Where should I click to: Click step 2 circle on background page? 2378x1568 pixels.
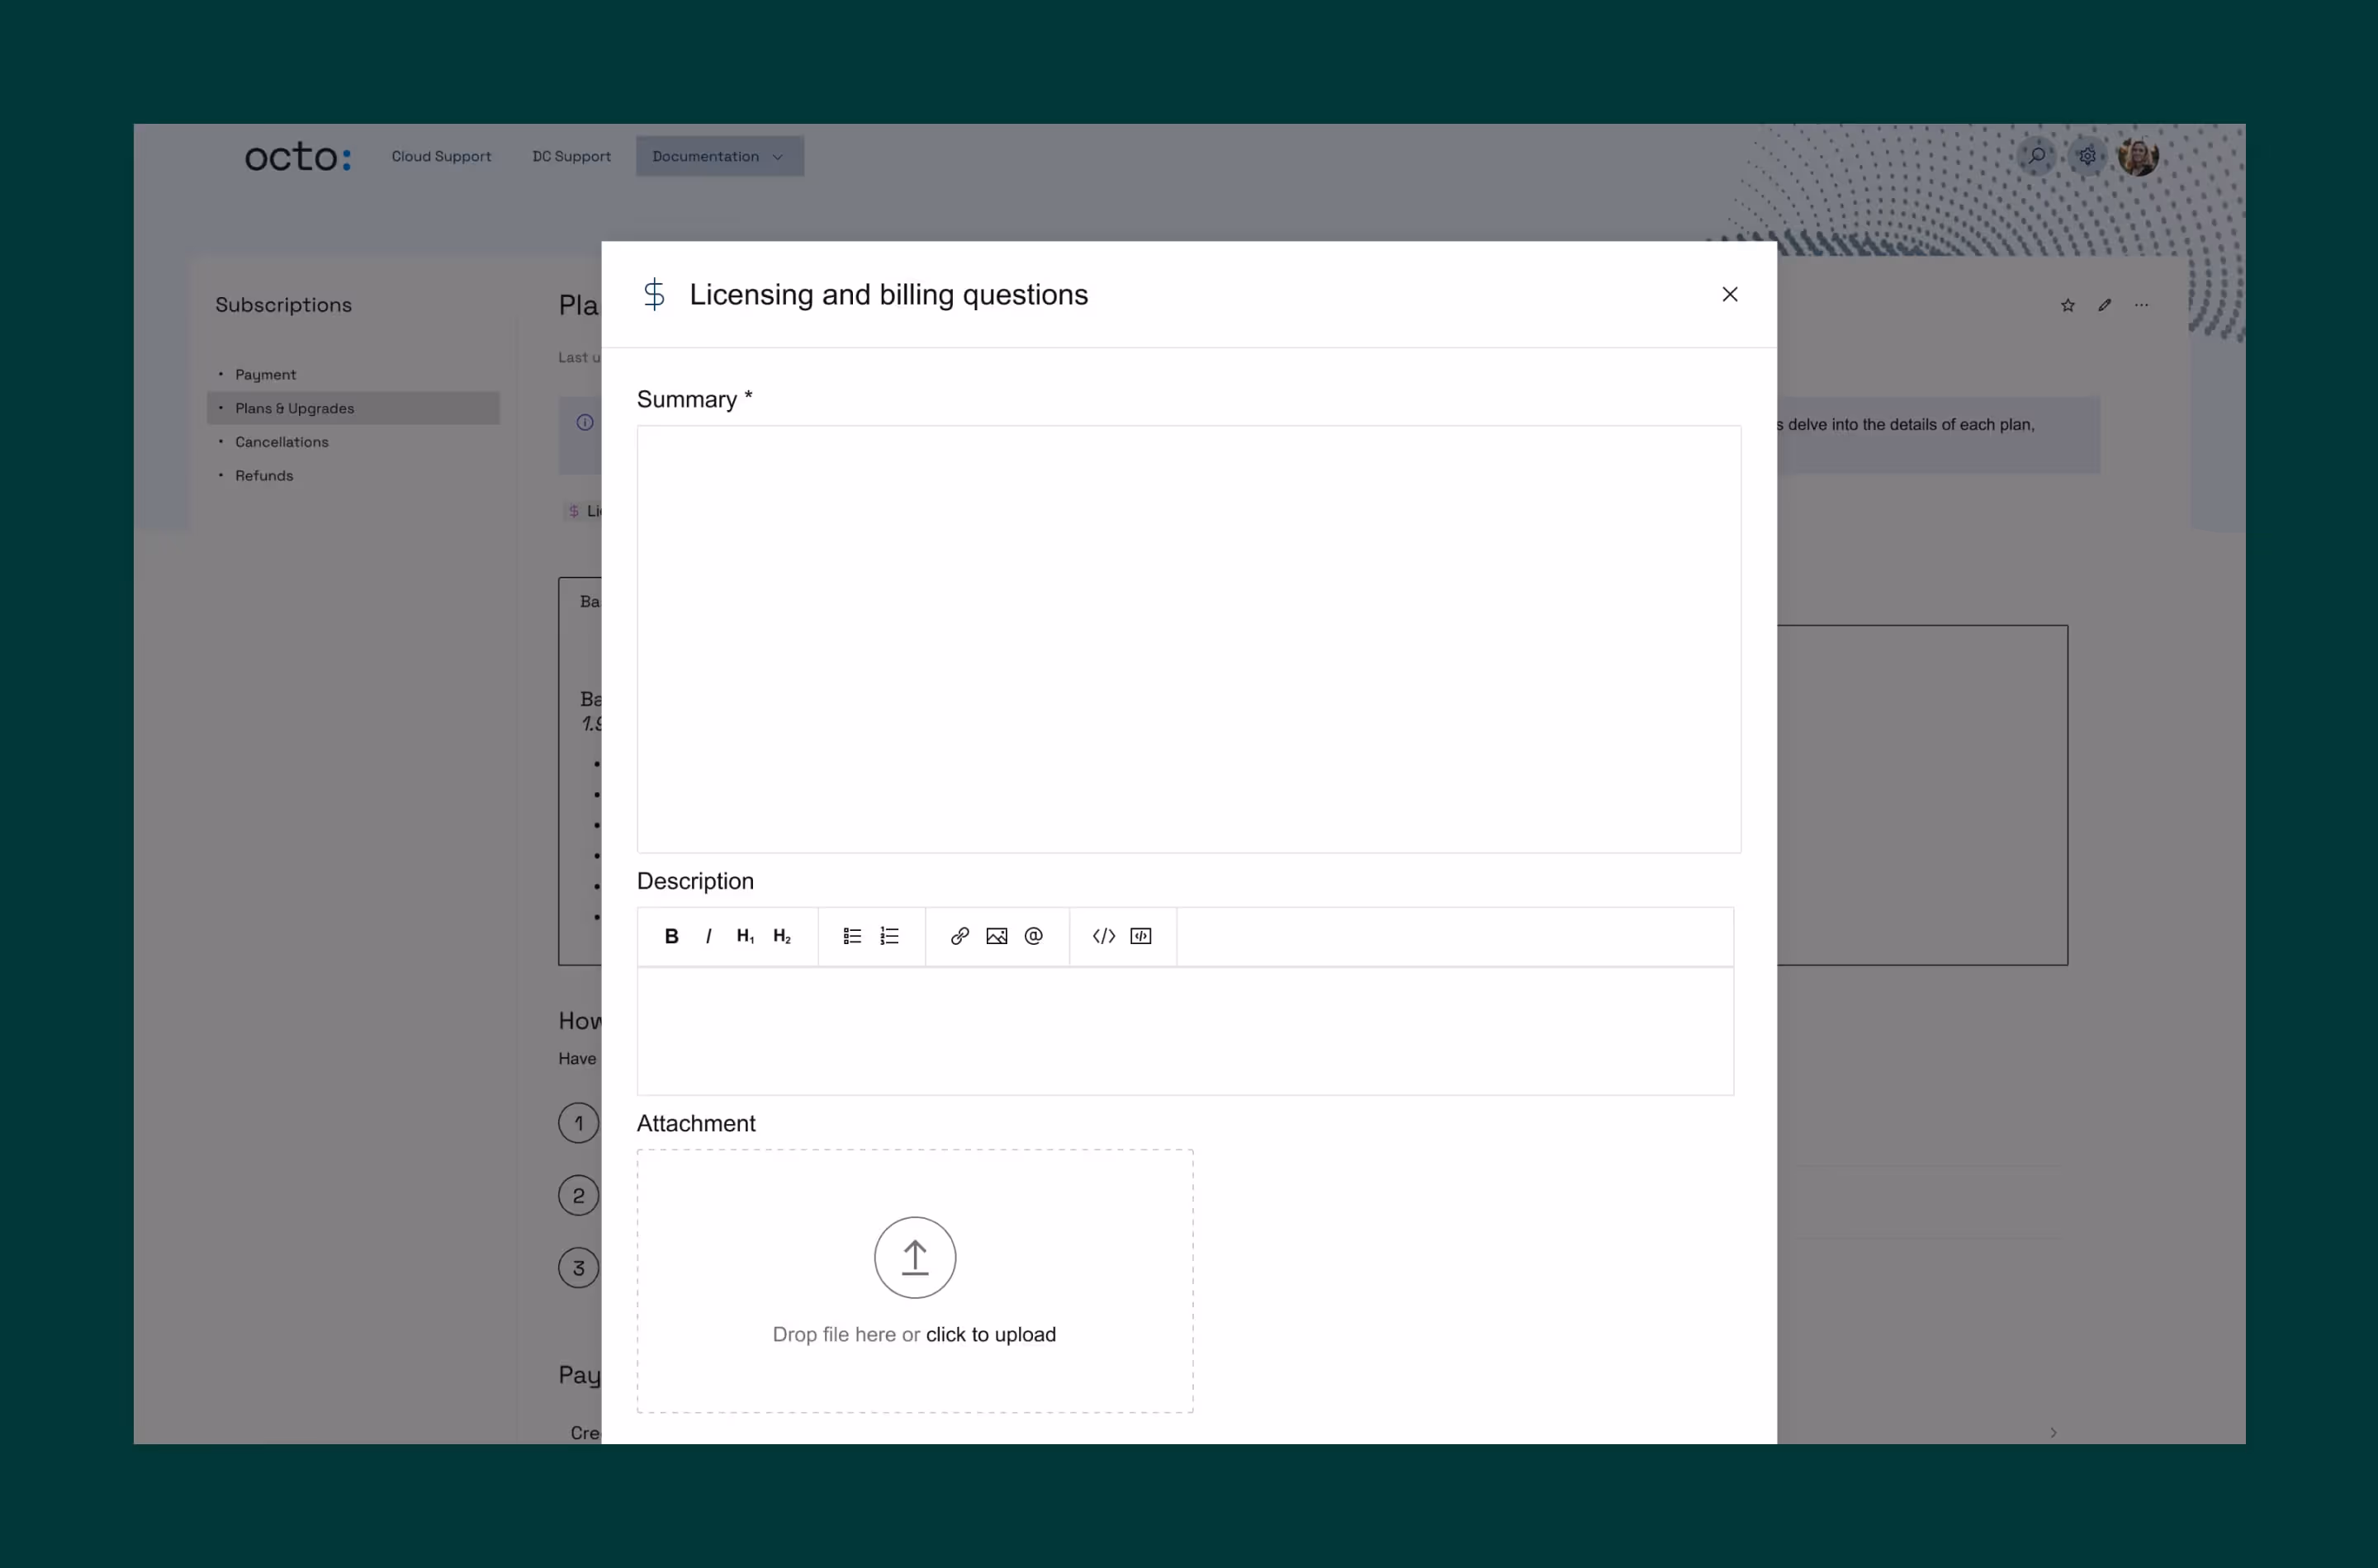click(x=578, y=1196)
